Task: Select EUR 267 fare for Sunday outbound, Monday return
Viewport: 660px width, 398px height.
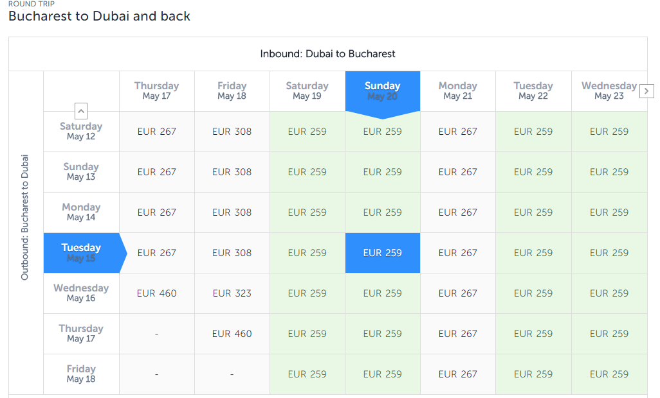Action: (x=457, y=172)
